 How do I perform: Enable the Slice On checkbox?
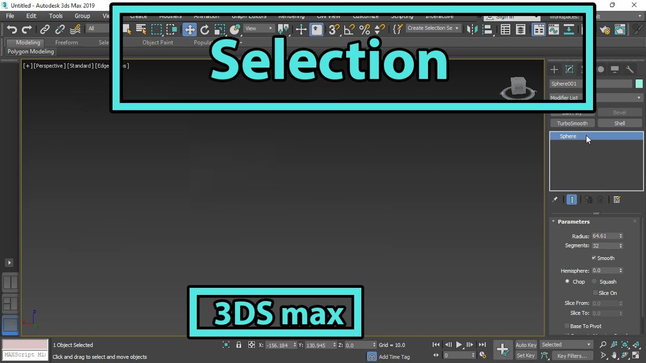click(x=595, y=293)
